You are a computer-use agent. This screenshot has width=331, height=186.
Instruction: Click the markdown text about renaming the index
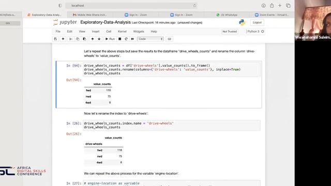tap(116, 114)
